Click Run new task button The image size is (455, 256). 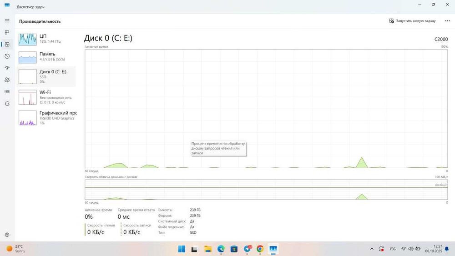click(412, 21)
